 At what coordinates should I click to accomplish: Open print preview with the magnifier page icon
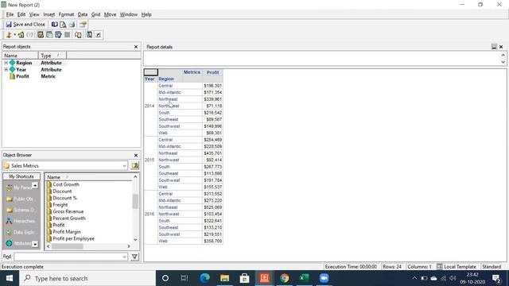[x=63, y=25]
